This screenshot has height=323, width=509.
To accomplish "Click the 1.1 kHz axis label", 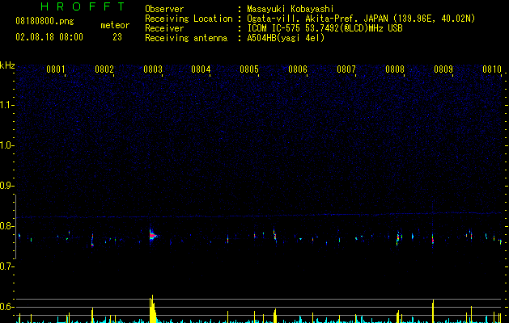I will tap(7, 105).
